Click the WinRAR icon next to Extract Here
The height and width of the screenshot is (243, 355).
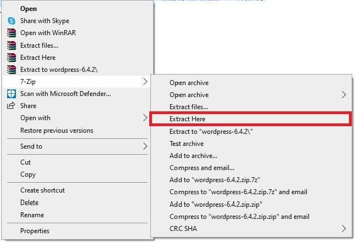[x=12, y=57]
